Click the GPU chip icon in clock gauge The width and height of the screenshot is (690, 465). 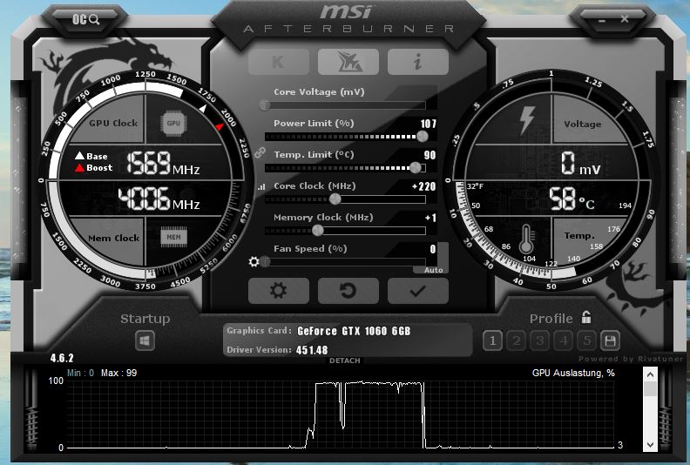point(173,123)
